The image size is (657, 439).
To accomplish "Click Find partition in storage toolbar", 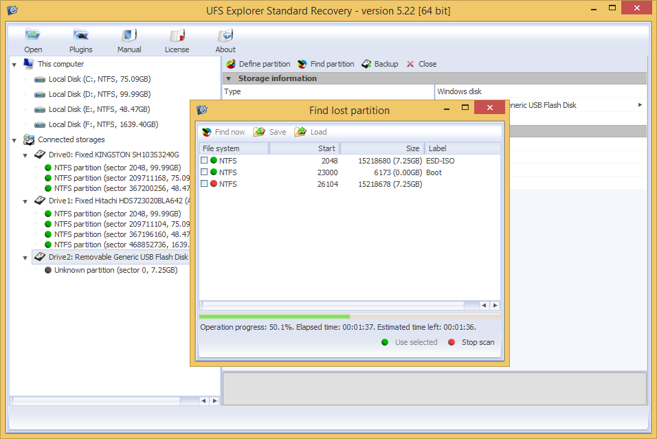I will [x=326, y=64].
